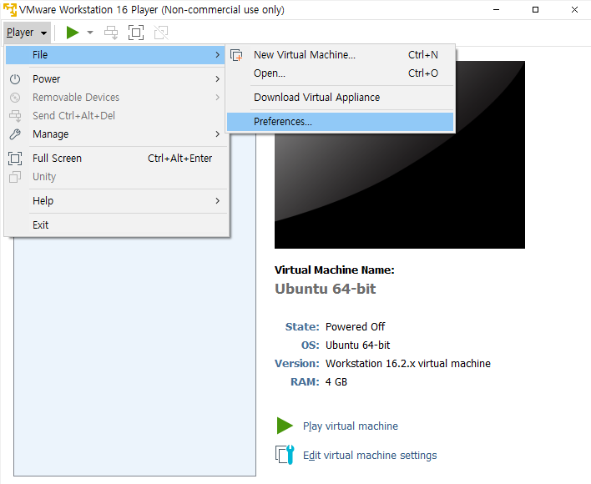Click the 4 GB RAM value
This screenshot has height=484, width=591.
(336, 382)
